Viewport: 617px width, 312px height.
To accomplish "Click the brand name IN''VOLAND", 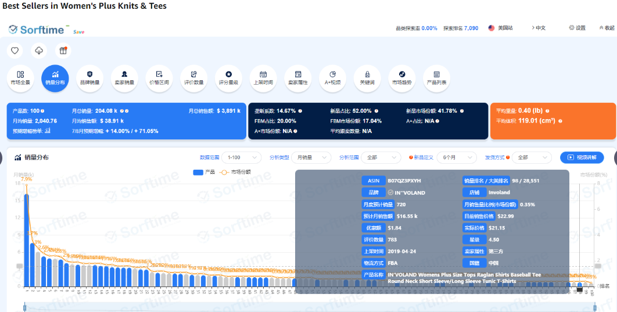I will point(410,193).
